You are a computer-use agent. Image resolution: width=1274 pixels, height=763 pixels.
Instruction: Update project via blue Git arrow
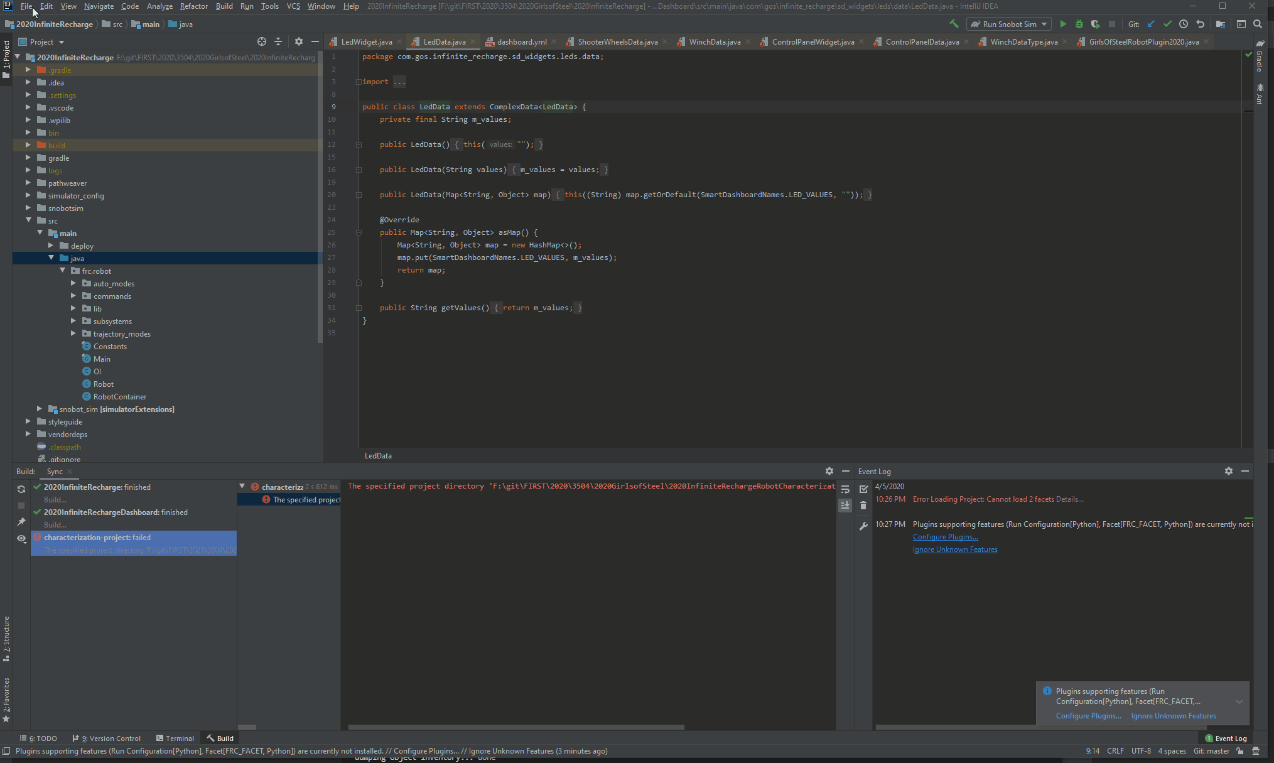(1151, 23)
